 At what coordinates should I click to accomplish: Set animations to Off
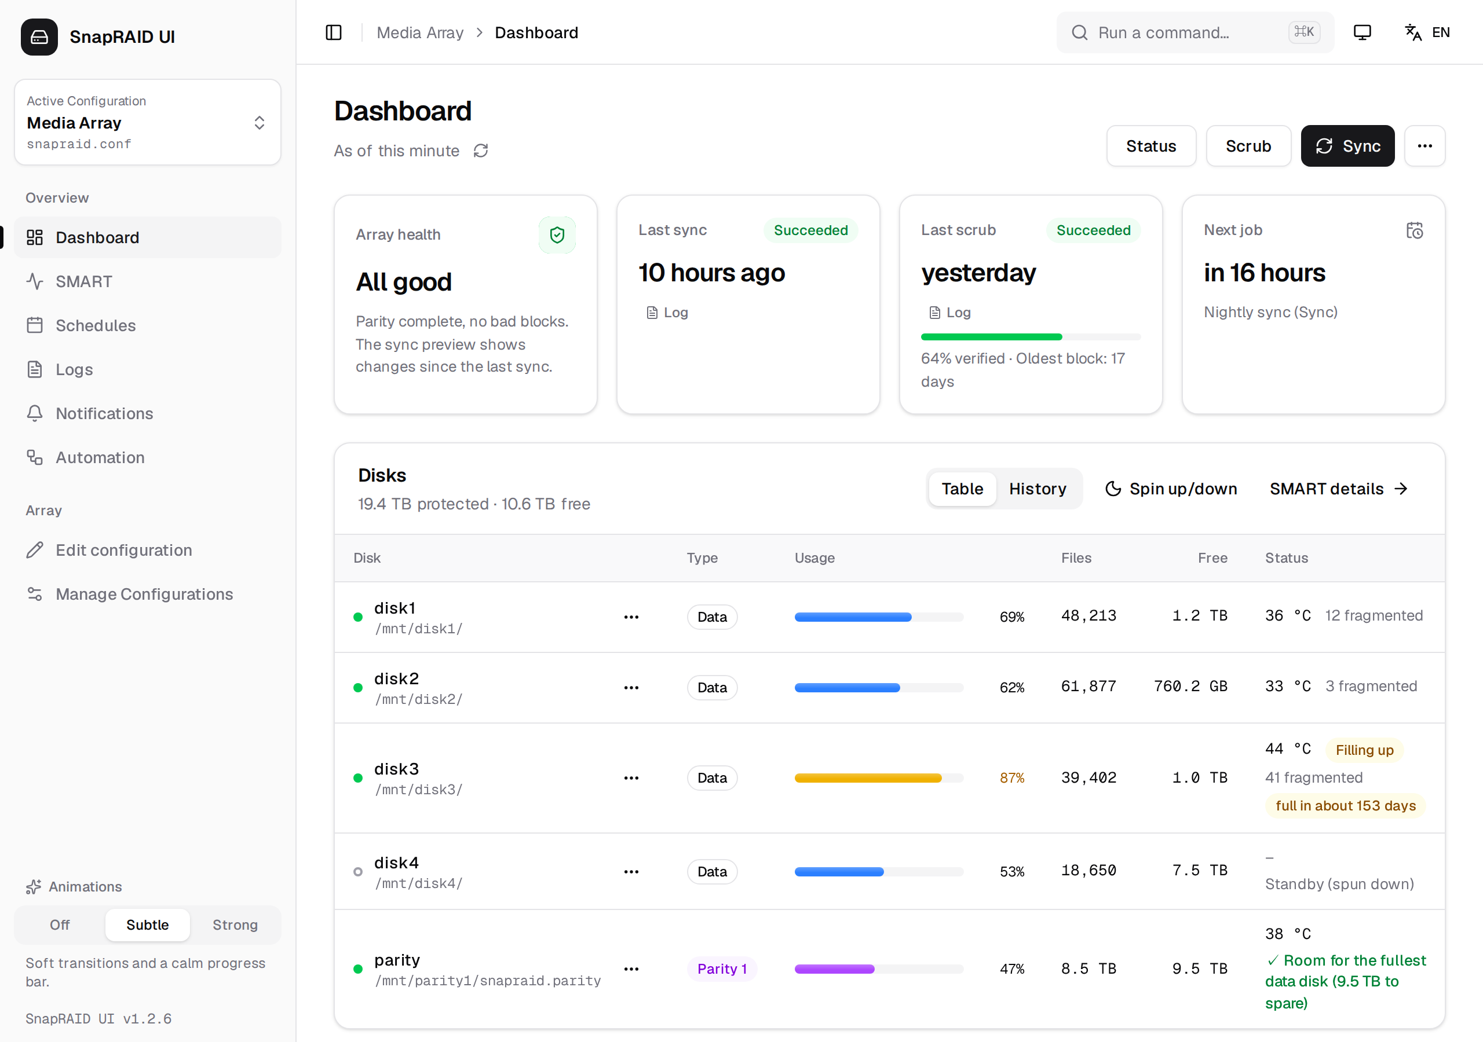(60, 924)
